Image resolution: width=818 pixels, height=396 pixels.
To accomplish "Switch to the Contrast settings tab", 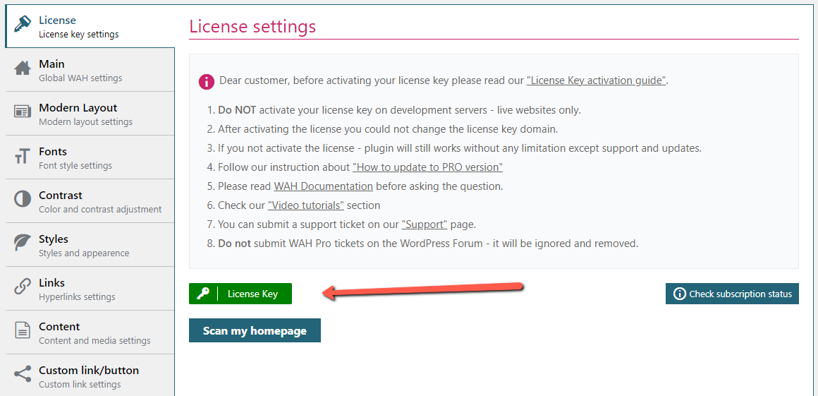I will [90, 201].
